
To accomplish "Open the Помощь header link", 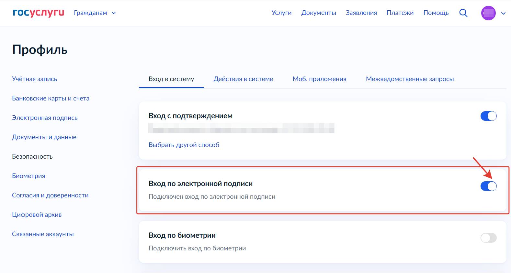I will tap(436, 13).
